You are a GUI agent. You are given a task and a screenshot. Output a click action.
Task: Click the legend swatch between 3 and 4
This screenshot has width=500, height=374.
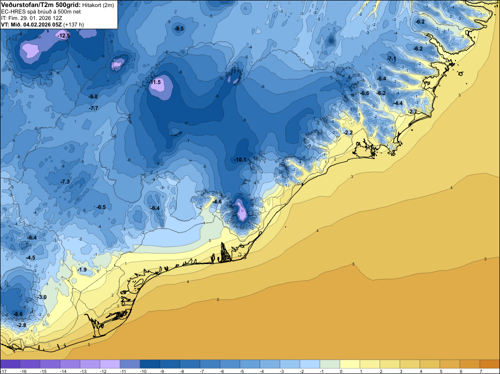click(410, 364)
